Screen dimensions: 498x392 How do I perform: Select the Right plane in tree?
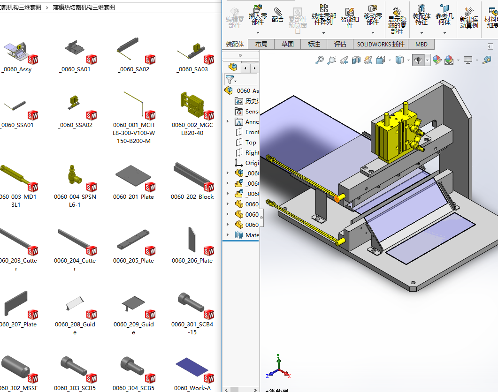[x=247, y=153]
